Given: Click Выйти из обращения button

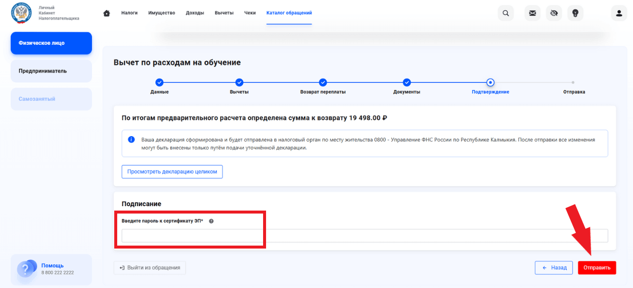Looking at the screenshot, I should (150, 268).
